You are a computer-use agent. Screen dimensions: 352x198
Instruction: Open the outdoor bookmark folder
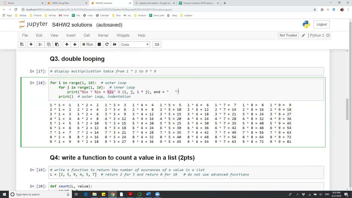click(186, 15)
